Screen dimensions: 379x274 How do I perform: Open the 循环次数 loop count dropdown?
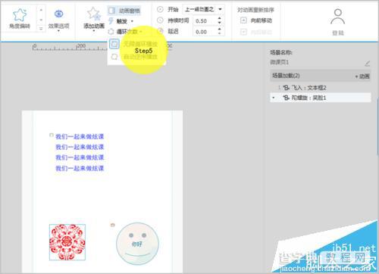(x=126, y=32)
